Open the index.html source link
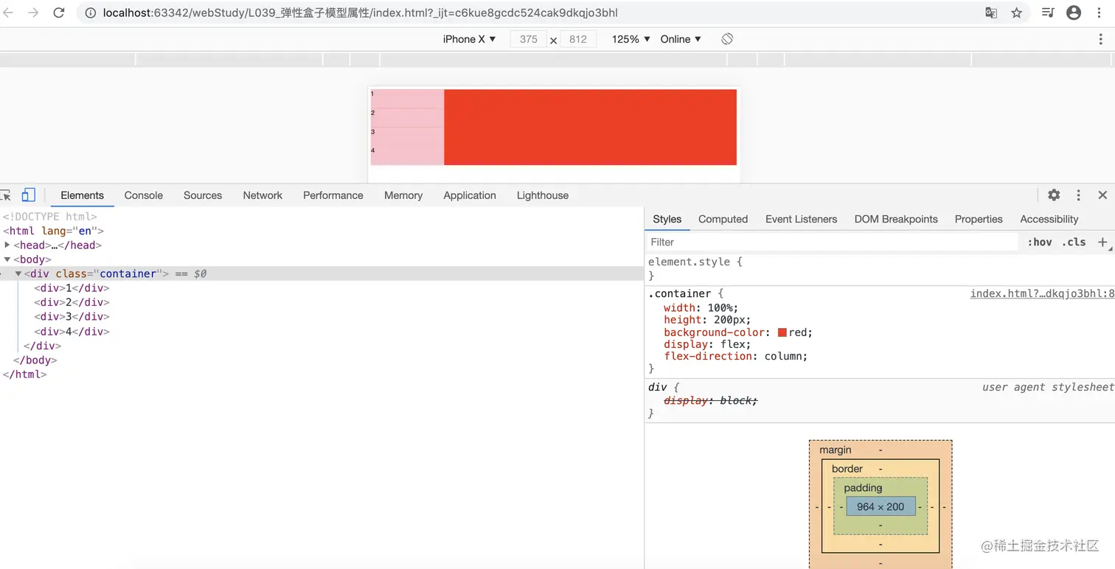 1042,293
